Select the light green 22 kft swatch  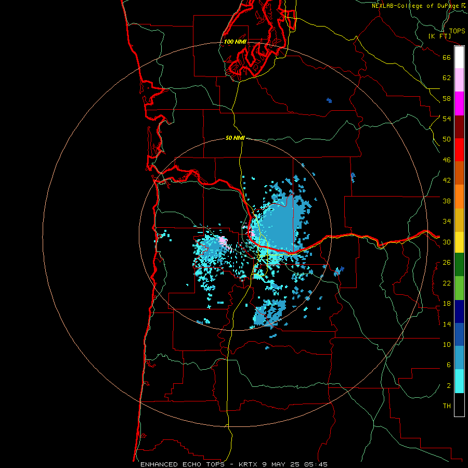[459, 288]
